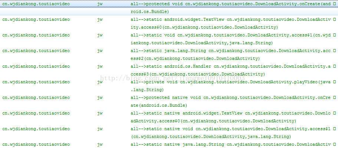
Task: Select the 'static java.lang.String ...access$2' log message
Action: click(x=231, y=55)
